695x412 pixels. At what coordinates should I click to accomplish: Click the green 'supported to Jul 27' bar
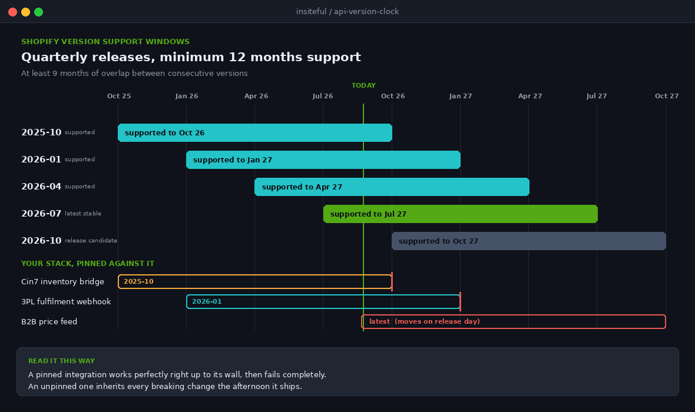pos(461,214)
